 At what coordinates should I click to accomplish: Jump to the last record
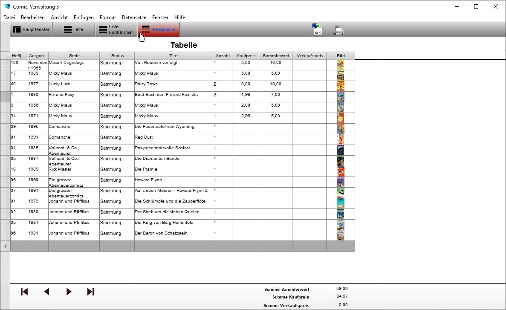90,292
